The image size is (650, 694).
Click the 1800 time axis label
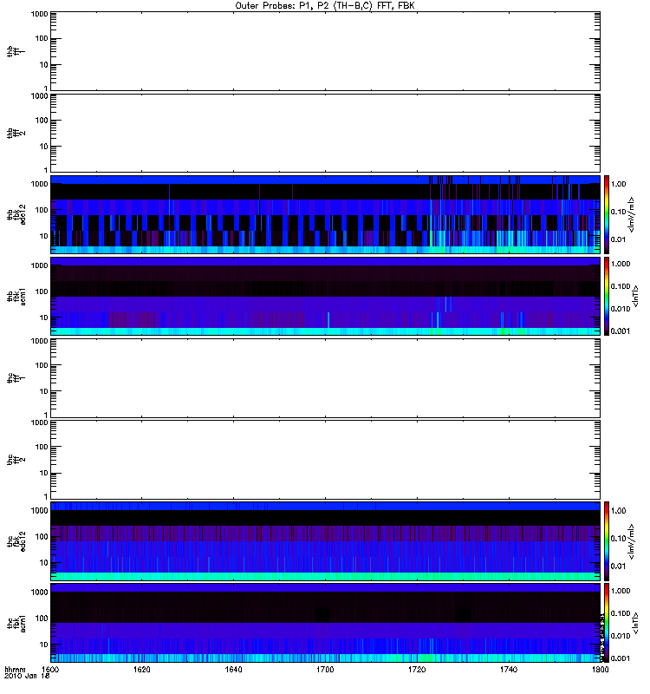(x=600, y=669)
